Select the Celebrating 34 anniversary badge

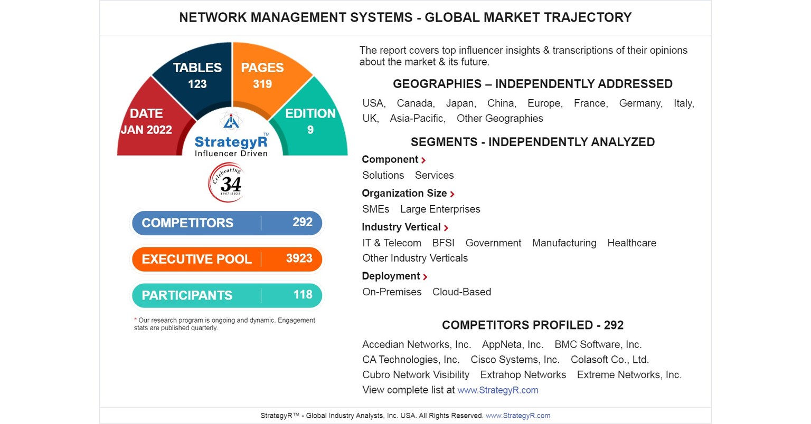coord(226,182)
